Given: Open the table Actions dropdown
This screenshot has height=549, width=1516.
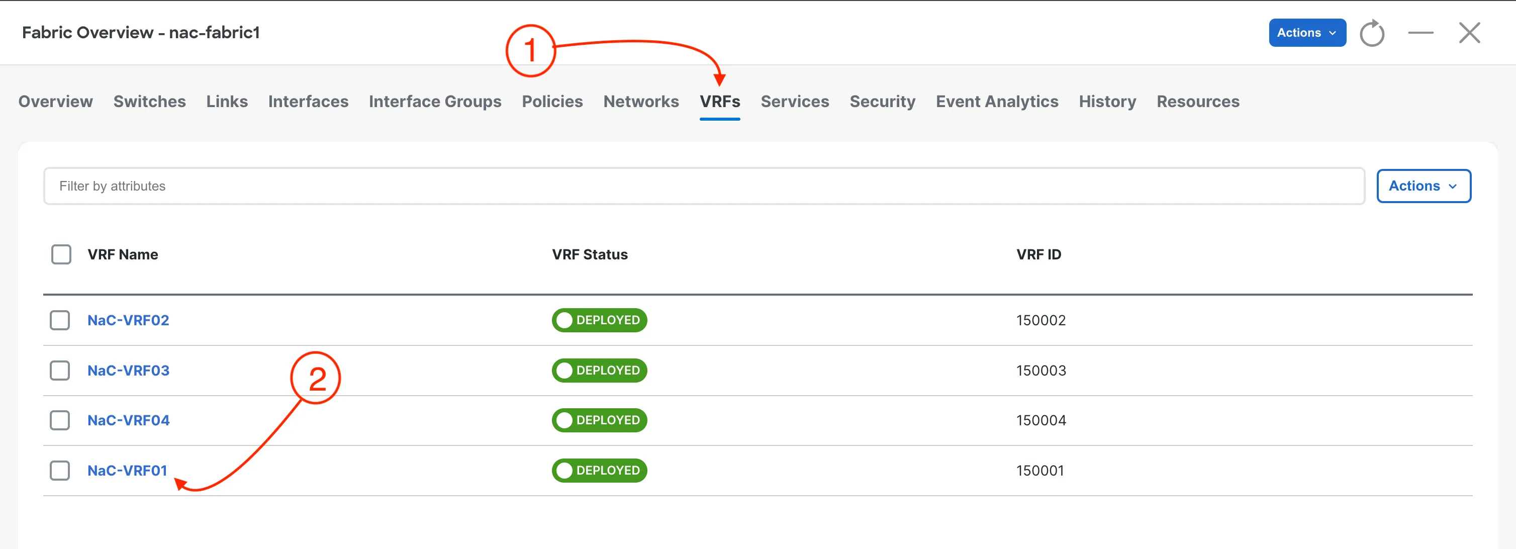Looking at the screenshot, I should point(1423,186).
